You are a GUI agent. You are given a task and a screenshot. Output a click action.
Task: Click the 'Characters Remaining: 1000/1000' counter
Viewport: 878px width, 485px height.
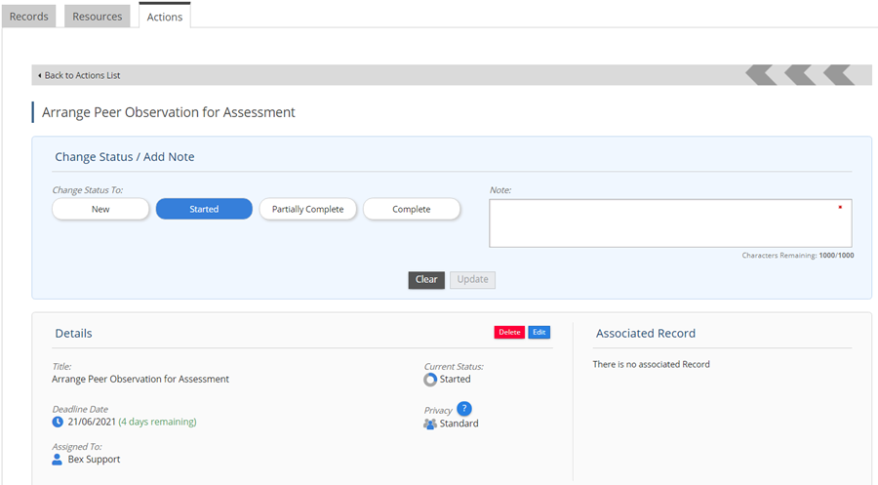(x=798, y=256)
